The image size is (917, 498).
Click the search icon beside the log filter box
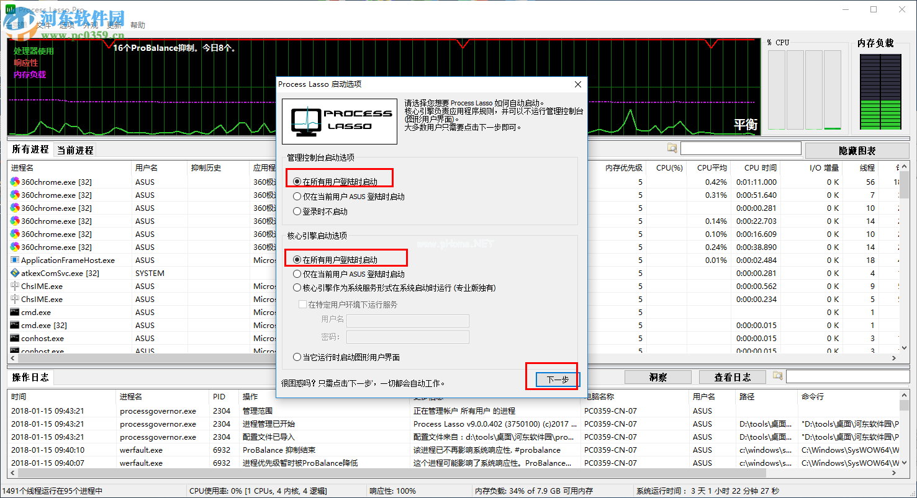pos(777,376)
